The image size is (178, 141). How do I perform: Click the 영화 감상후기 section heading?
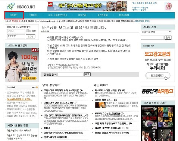51,85
